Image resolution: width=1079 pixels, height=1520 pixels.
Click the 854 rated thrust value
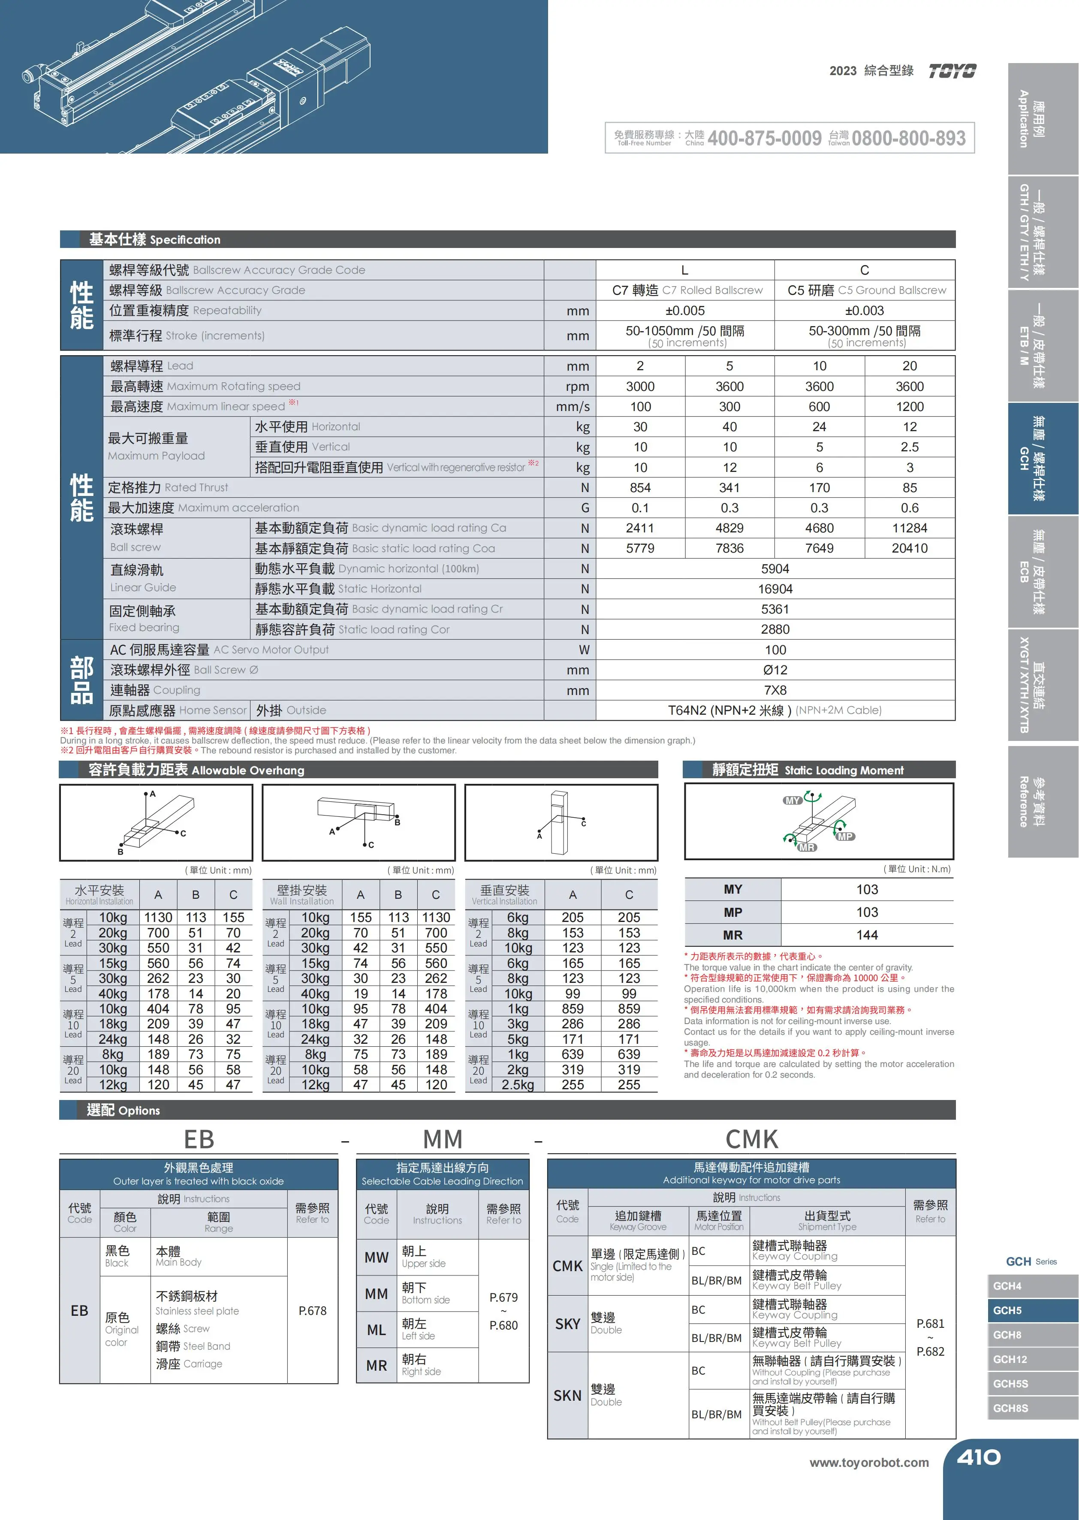tap(640, 488)
